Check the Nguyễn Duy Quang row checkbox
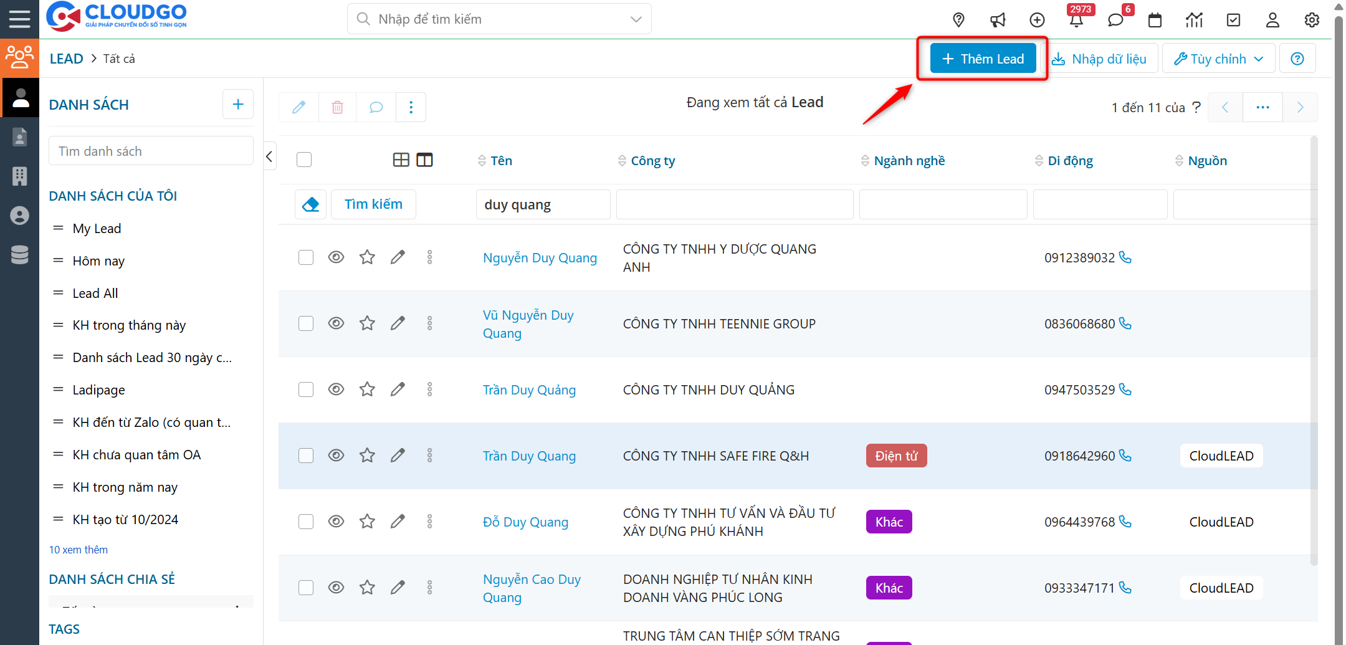This screenshot has width=1346, height=645. point(305,257)
